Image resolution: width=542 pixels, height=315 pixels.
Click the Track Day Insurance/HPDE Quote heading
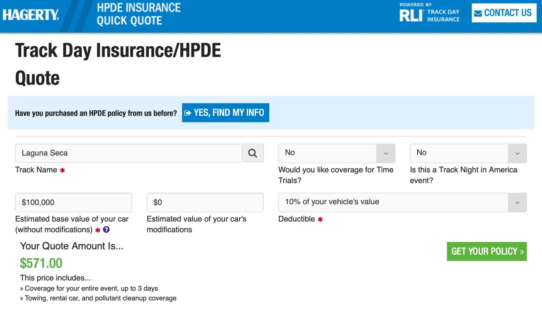[x=118, y=64]
